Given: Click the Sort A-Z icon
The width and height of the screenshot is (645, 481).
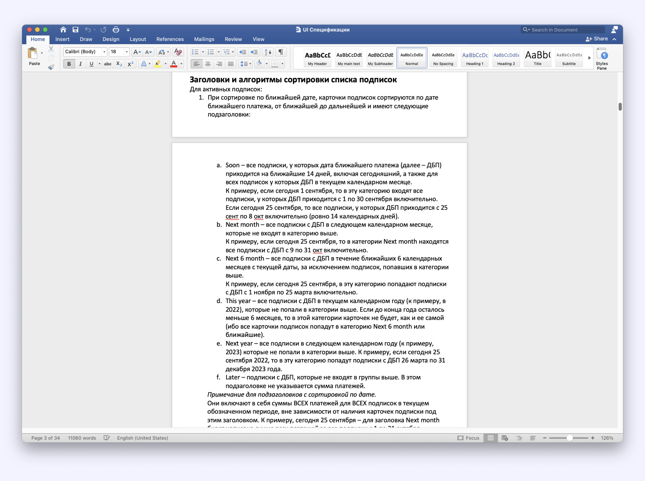Looking at the screenshot, I should tap(268, 52).
